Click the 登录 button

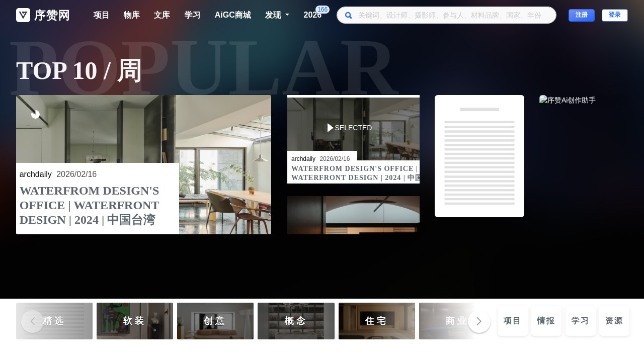pyautogui.click(x=614, y=15)
